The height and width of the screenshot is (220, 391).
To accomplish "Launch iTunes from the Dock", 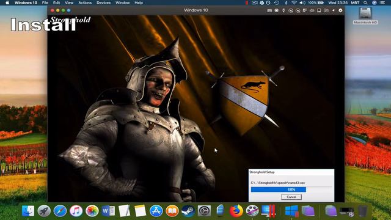I will (76, 211).
